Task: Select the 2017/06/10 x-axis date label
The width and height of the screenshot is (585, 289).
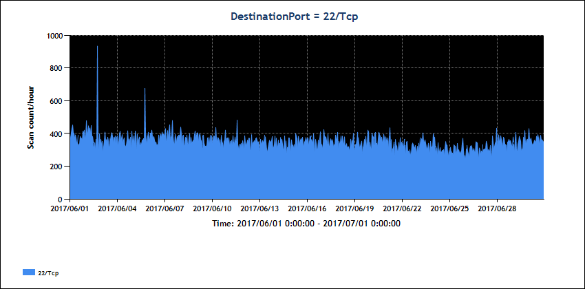Action: tap(213, 208)
